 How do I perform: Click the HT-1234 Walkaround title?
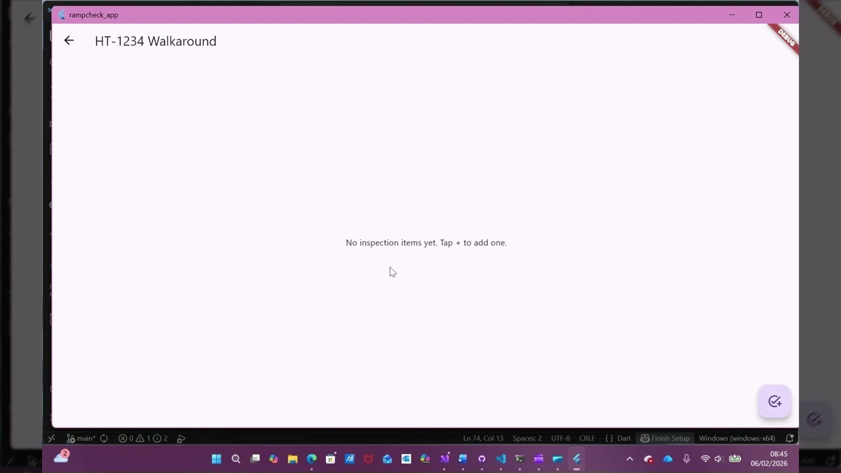click(156, 41)
